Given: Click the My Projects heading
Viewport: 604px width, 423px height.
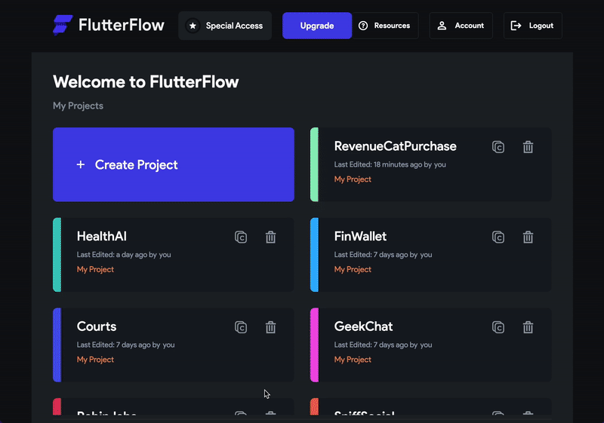Looking at the screenshot, I should coord(78,106).
